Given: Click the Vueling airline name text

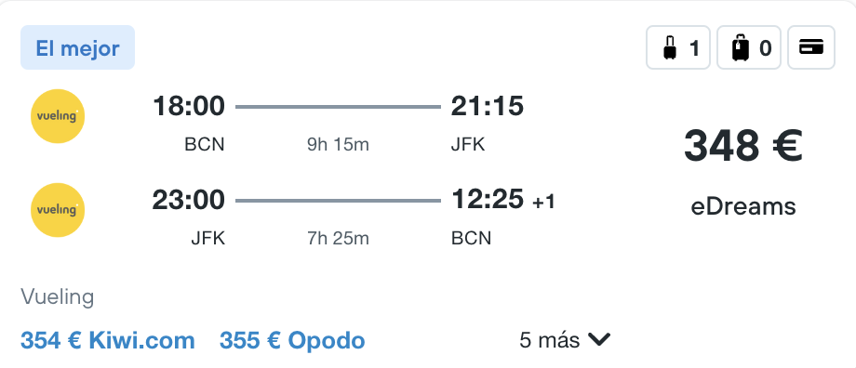Looking at the screenshot, I should [58, 297].
